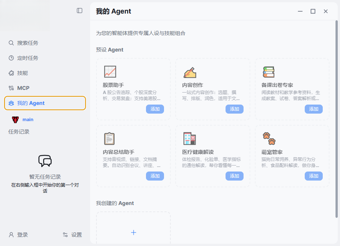This screenshot has width=340, height=246.
Task: Click the hospital icon for 医疗健康解读
Action: pyautogui.click(x=190, y=139)
